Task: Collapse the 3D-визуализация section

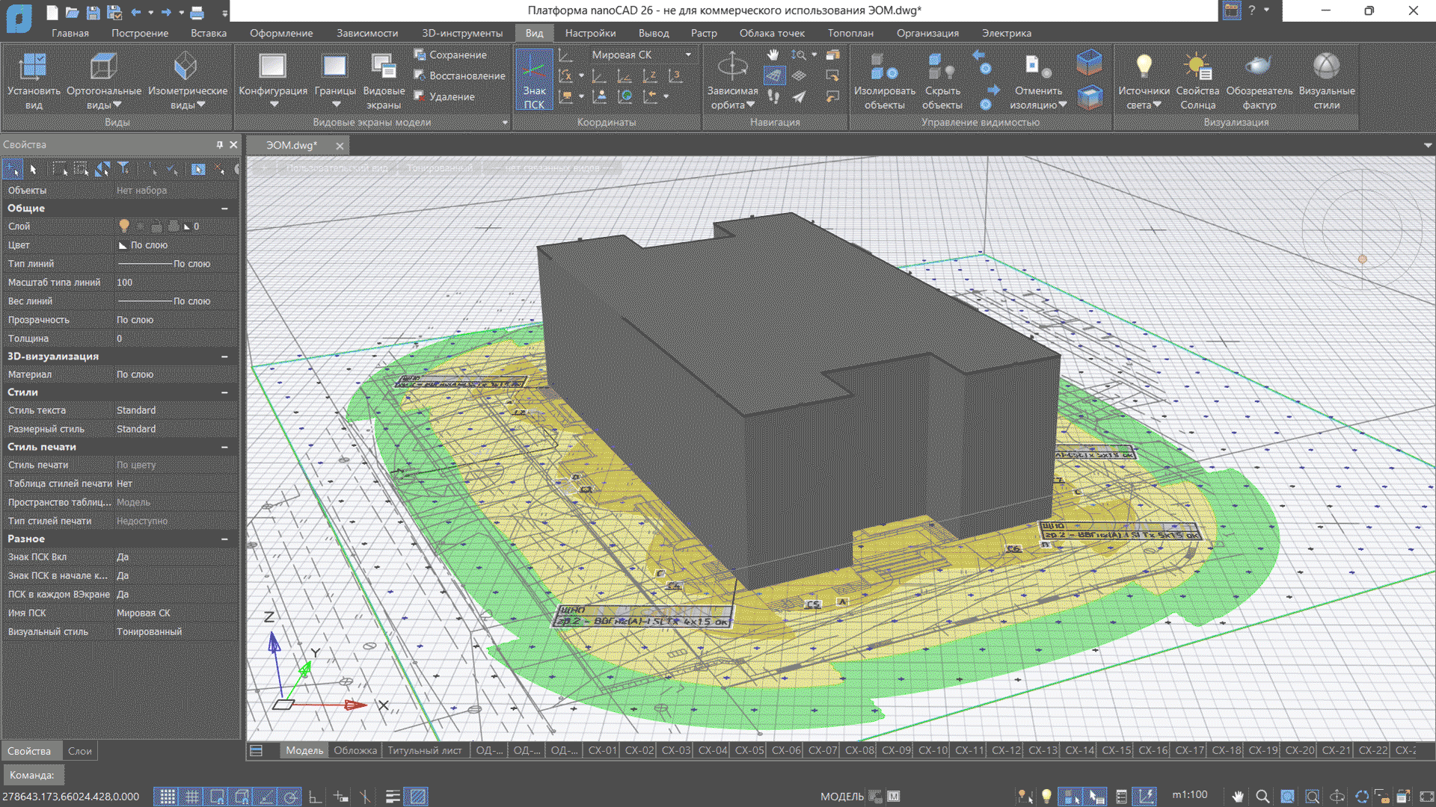Action: click(x=224, y=356)
